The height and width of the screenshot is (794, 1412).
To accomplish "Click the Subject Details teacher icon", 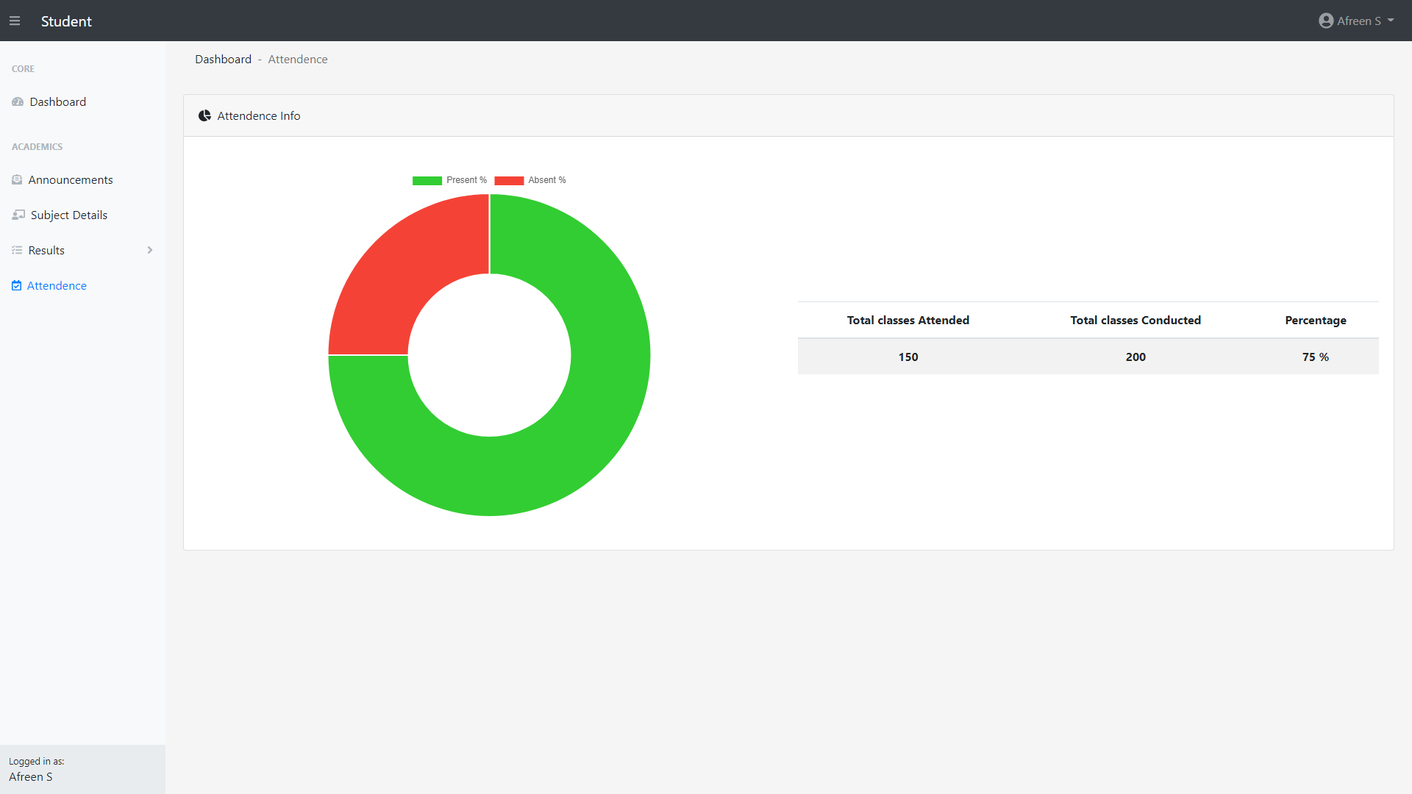I will (x=18, y=215).
